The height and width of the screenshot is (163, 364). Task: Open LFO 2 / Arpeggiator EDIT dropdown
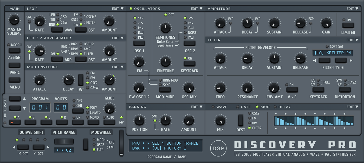point(118,38)
